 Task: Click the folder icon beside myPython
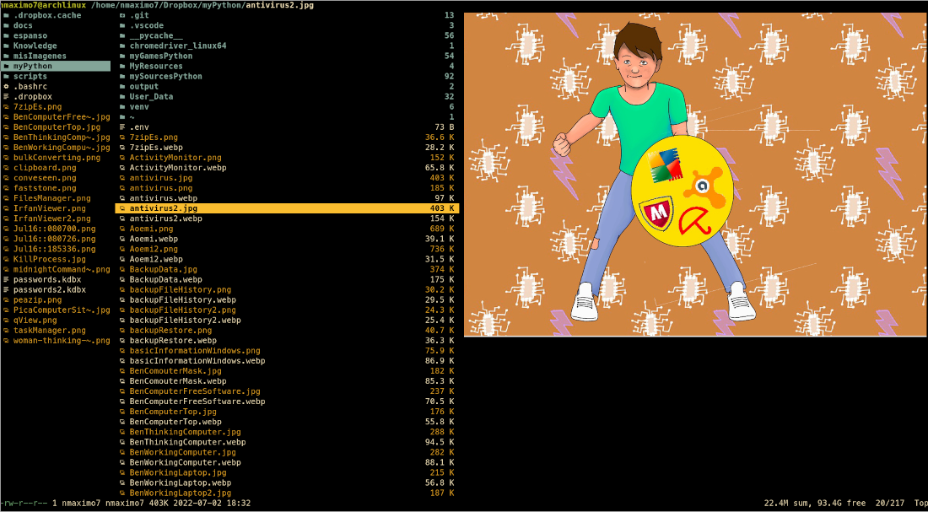[x=6, y=66]
